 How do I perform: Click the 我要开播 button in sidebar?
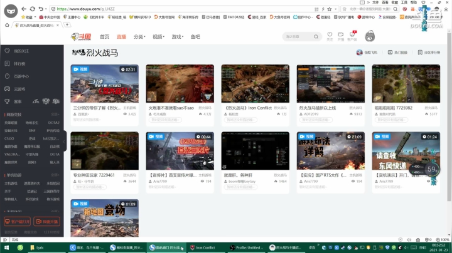[47, 222]
